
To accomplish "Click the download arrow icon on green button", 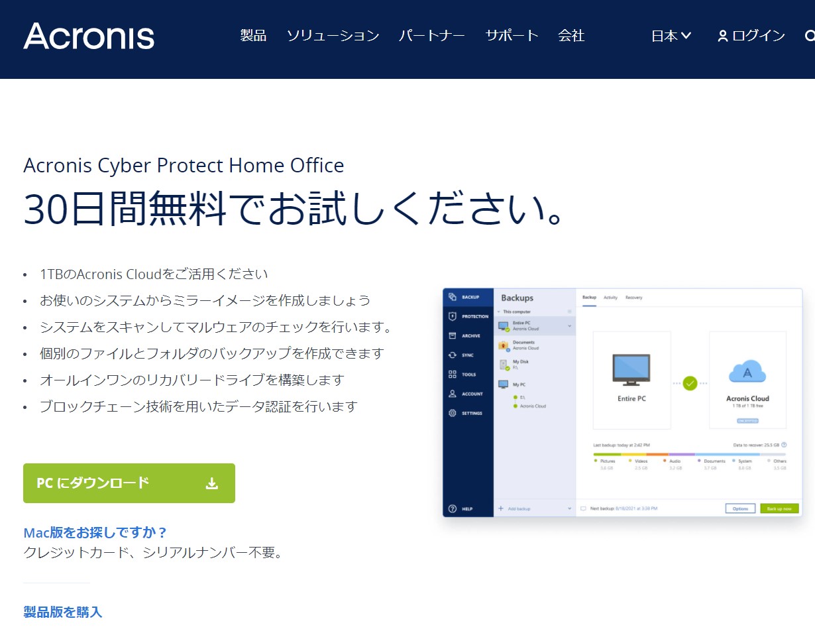I will pyautogui.click(x=212, y=483).
